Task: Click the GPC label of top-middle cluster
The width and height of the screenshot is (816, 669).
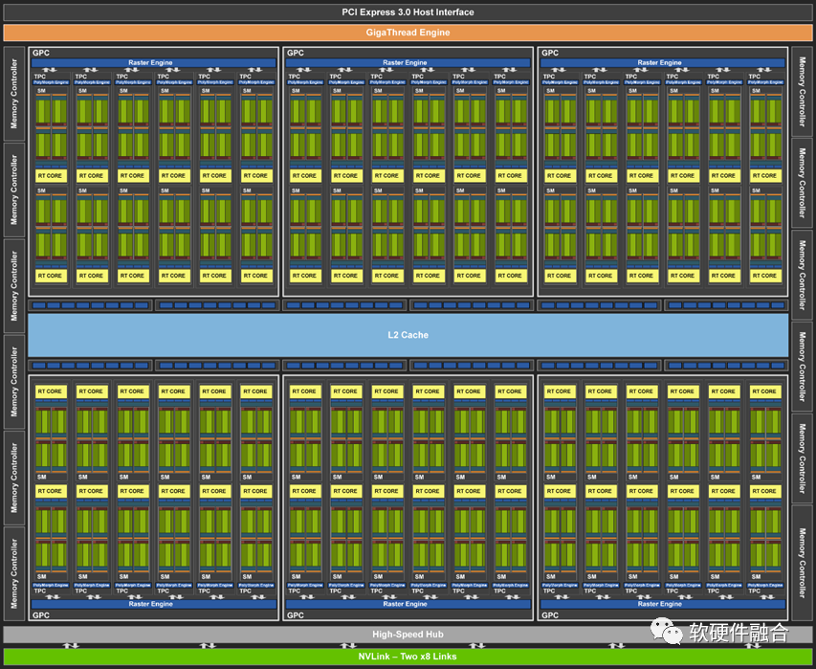Action: [x=295, y=53]
